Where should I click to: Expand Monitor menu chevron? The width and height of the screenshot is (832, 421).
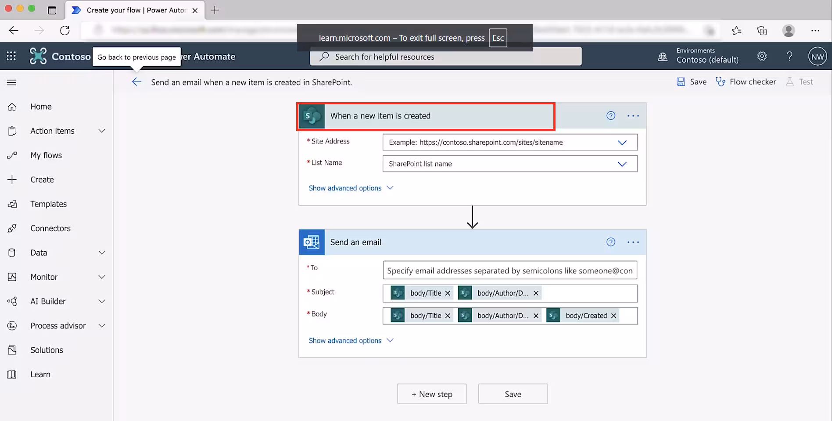point(102,277)
